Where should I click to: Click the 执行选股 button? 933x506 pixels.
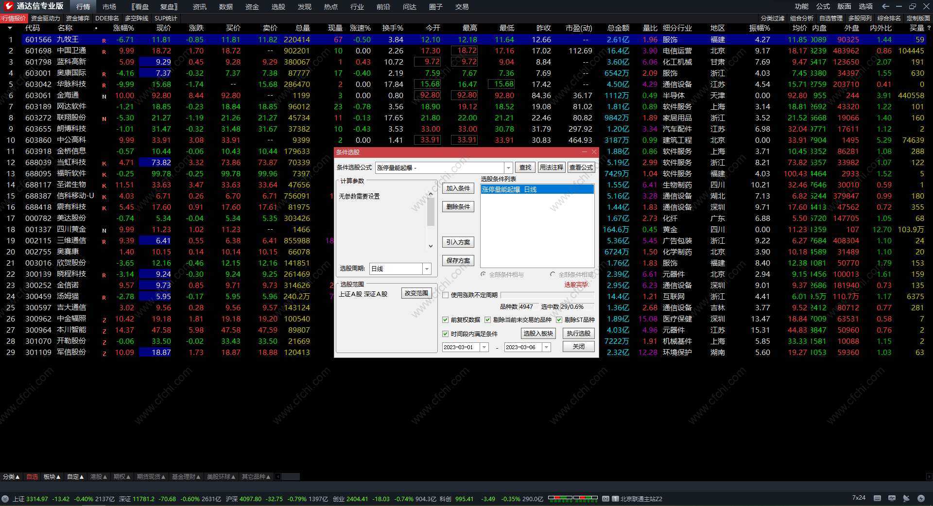[578, 334]
